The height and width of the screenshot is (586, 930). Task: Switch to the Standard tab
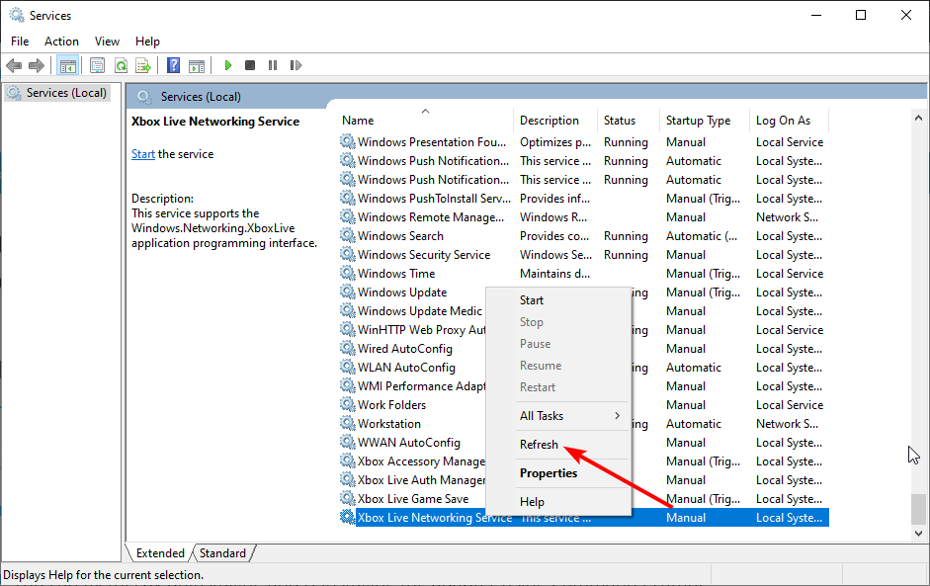[x=222, y=552]
